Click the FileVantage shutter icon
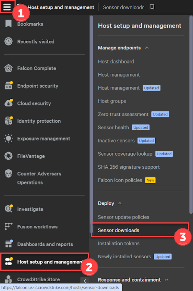Image resolution: width=193 pixels, height=291 pixels. point(8,156)
